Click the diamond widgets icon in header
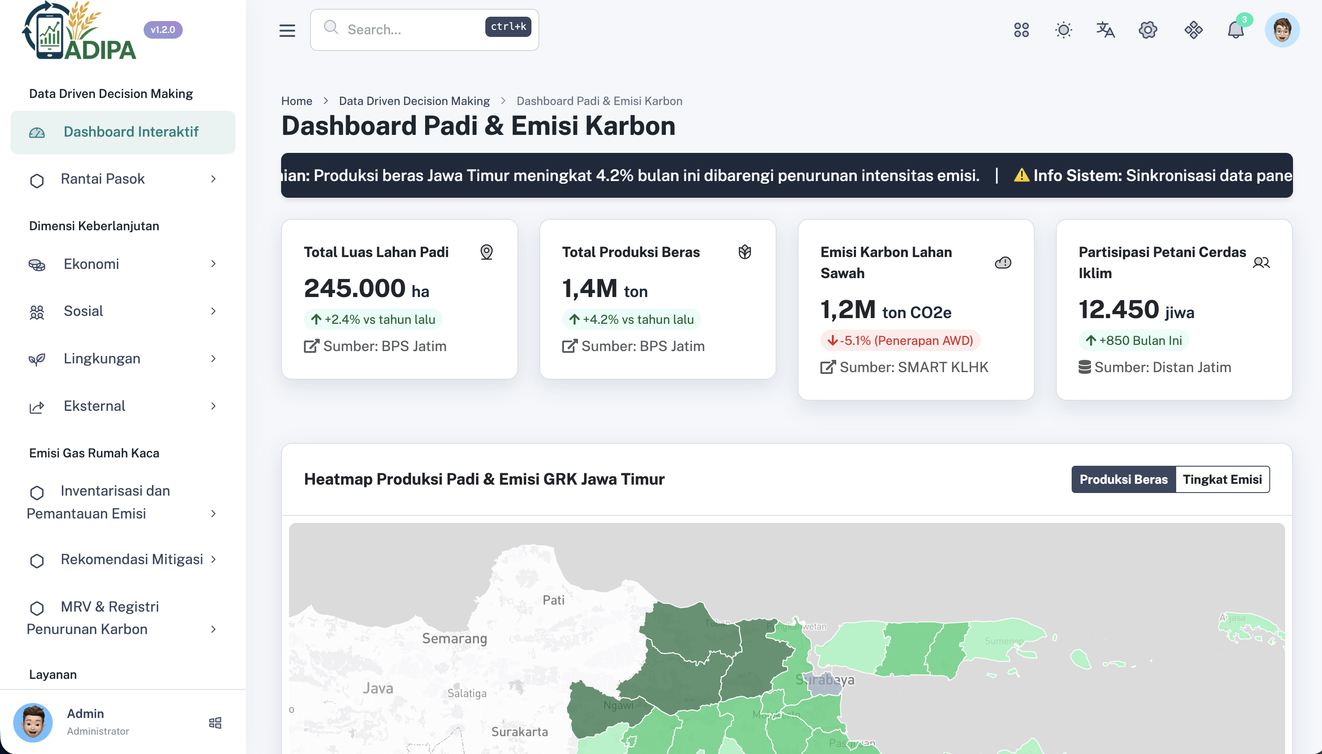1322x754 pixels. pos(1193,30)
